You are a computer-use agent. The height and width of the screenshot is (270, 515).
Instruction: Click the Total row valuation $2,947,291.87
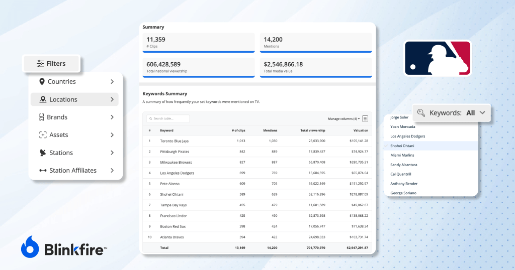[x=358, y=248]
